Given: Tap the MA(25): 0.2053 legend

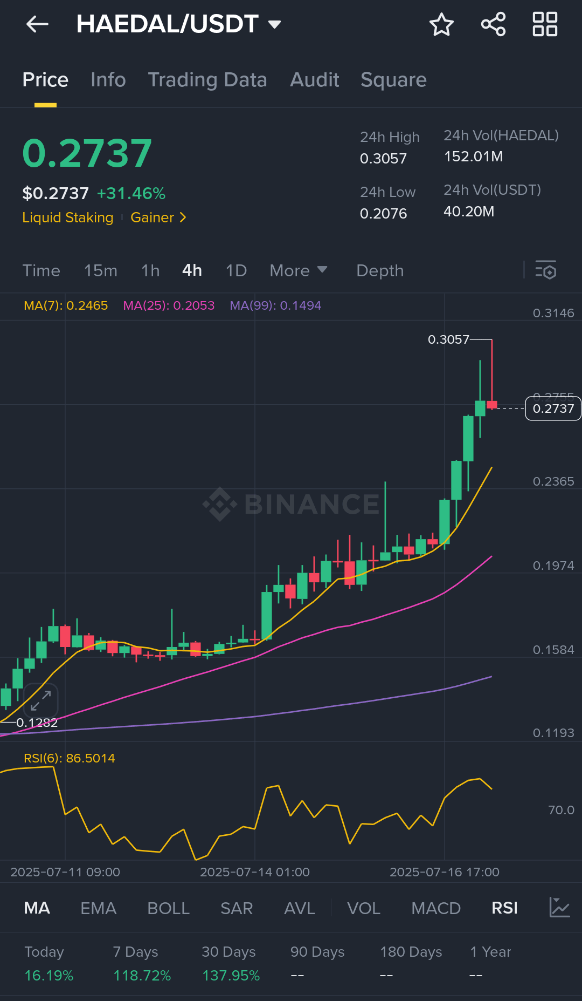Looking at the screenshot, I should (x=169, y=305).
